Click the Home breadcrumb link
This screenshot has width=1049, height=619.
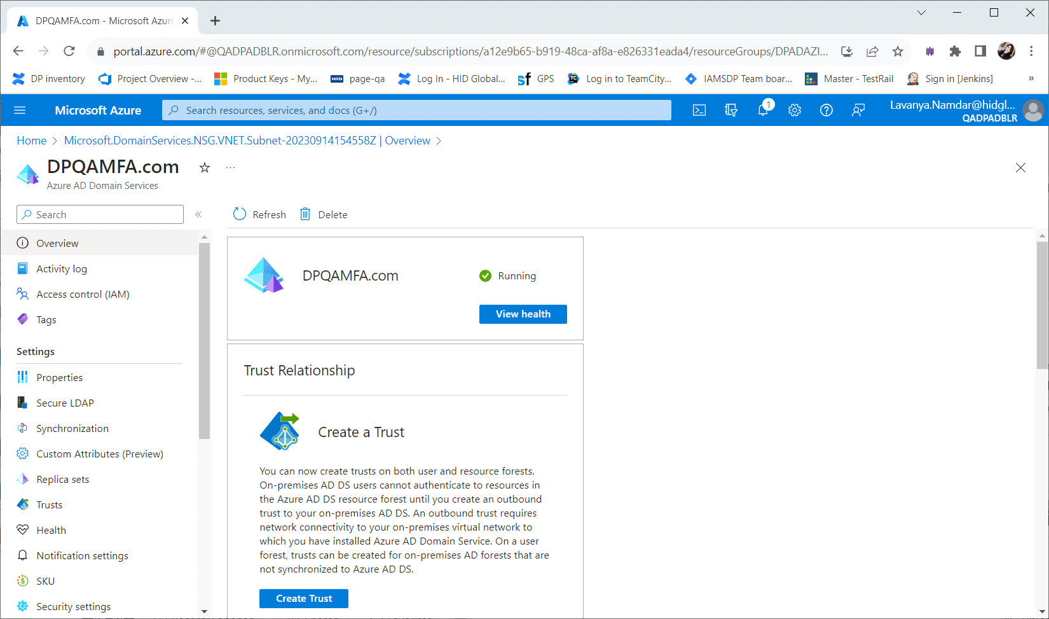click(31, 141)
